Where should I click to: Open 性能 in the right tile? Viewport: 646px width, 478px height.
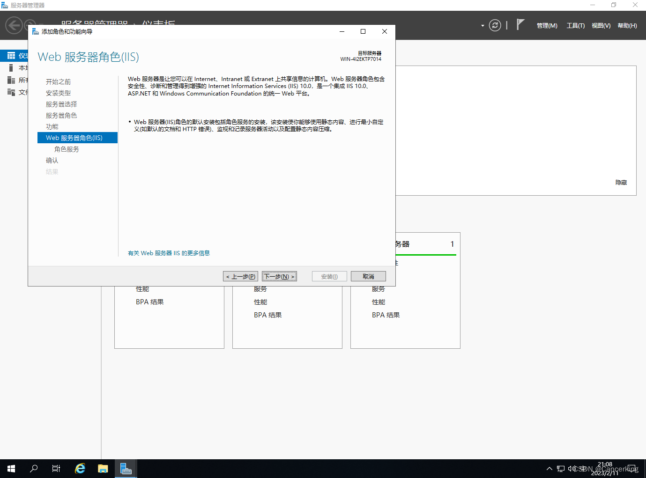point(379,302)
